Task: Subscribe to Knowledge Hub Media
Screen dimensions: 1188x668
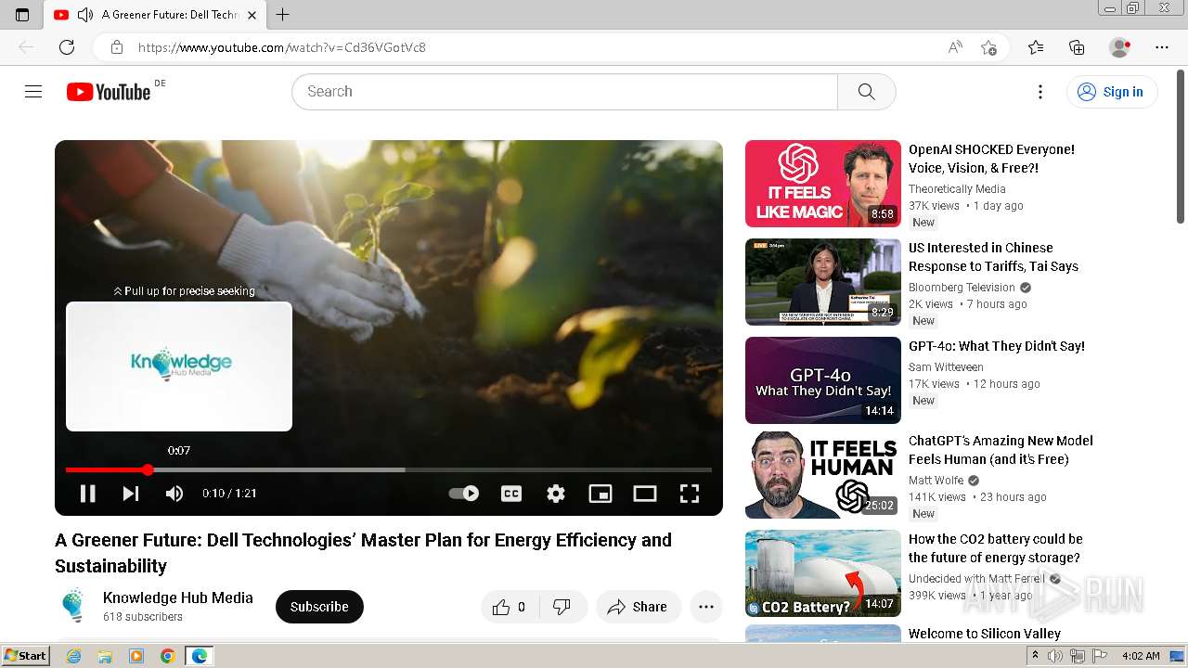Action: click(x=319, y=607)
